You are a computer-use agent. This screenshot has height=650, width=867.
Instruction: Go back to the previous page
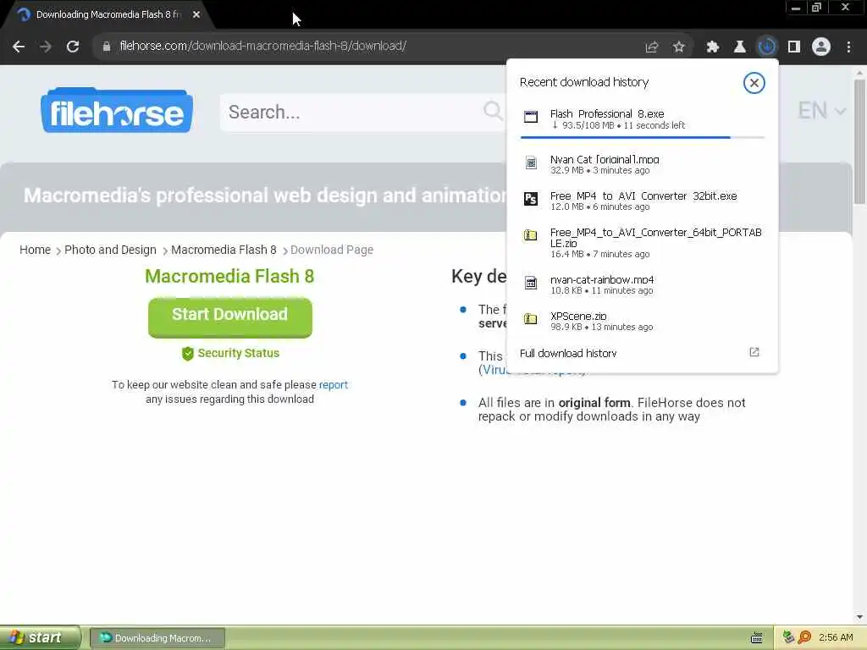point(19,47)
